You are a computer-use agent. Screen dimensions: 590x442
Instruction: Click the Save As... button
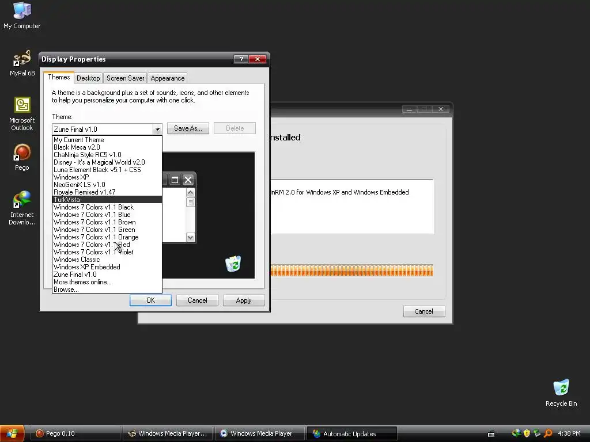(188, 128)
